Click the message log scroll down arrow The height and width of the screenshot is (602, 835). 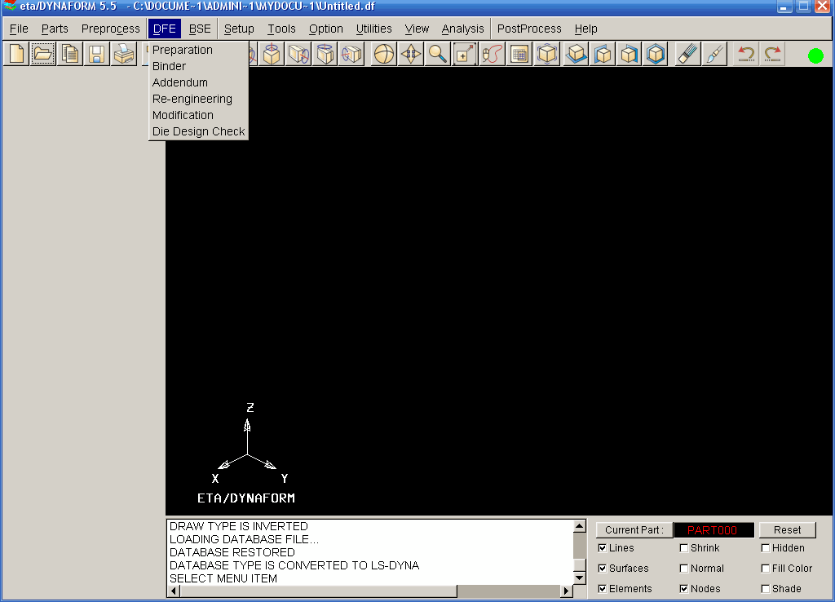(580, 578)
